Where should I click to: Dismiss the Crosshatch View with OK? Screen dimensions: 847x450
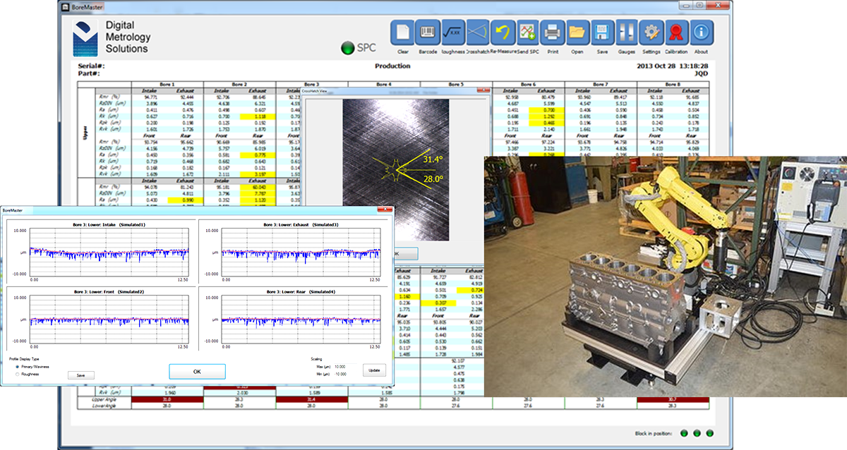[408, 253]
